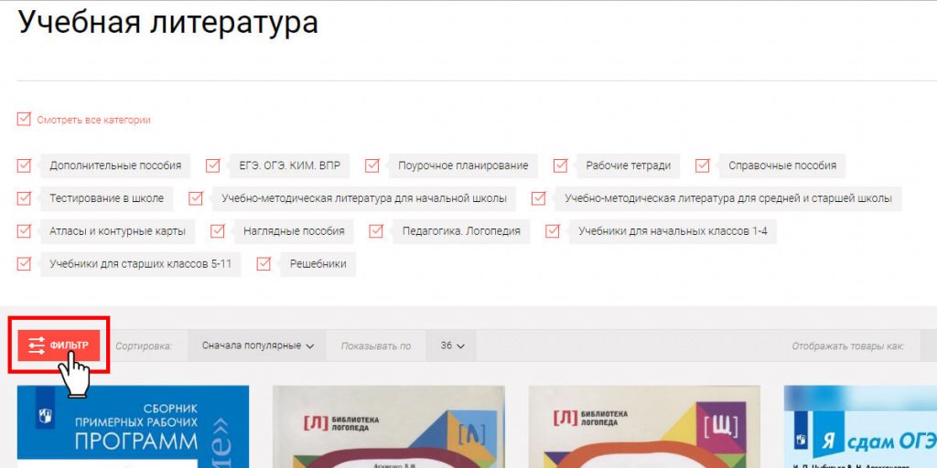
Task: Open the Педагогика. Логопедия category label
Action: point(461,231)
